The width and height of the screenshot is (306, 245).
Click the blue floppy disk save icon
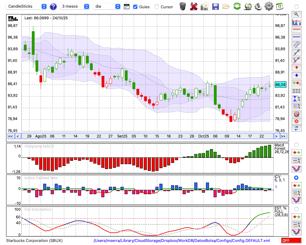[x=215, y=6]
